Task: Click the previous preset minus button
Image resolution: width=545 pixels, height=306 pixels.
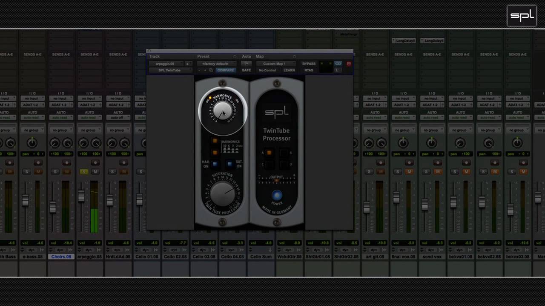Action: click(x=199, y=70)
